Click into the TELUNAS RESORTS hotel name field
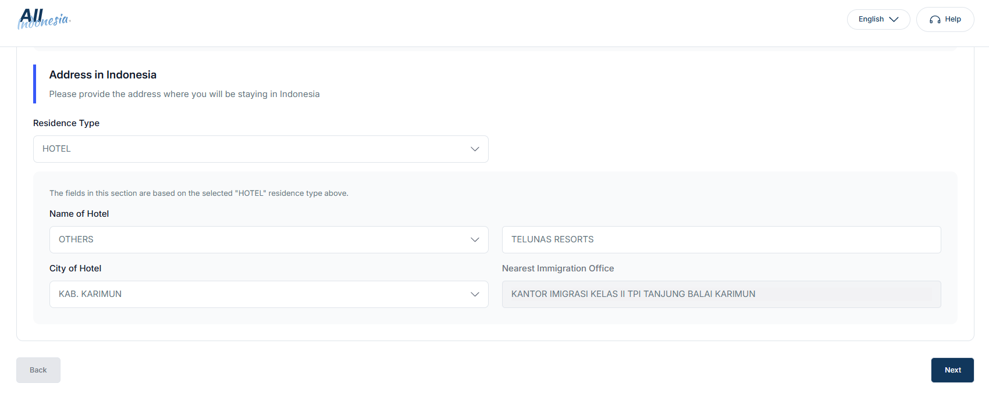This screenshot has height=394, width=989. tap(721, 240)
